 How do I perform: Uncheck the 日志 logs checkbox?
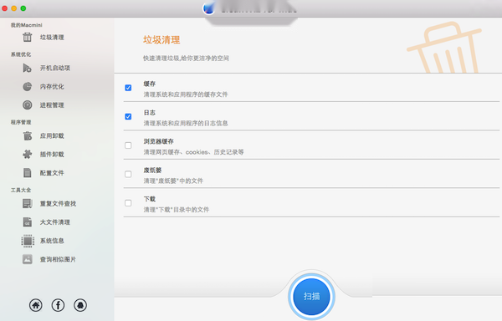tap(128, 116)
